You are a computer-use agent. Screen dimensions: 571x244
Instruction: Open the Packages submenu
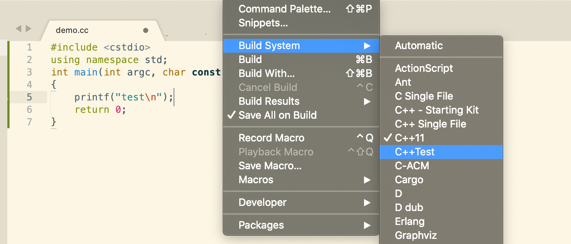pos(261,225)
